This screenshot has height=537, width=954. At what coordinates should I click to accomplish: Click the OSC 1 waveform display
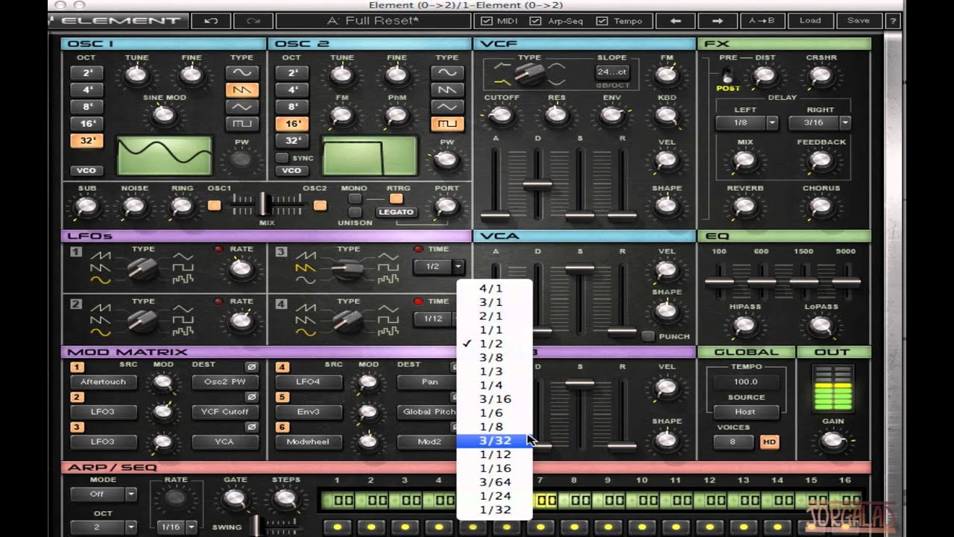164,156
